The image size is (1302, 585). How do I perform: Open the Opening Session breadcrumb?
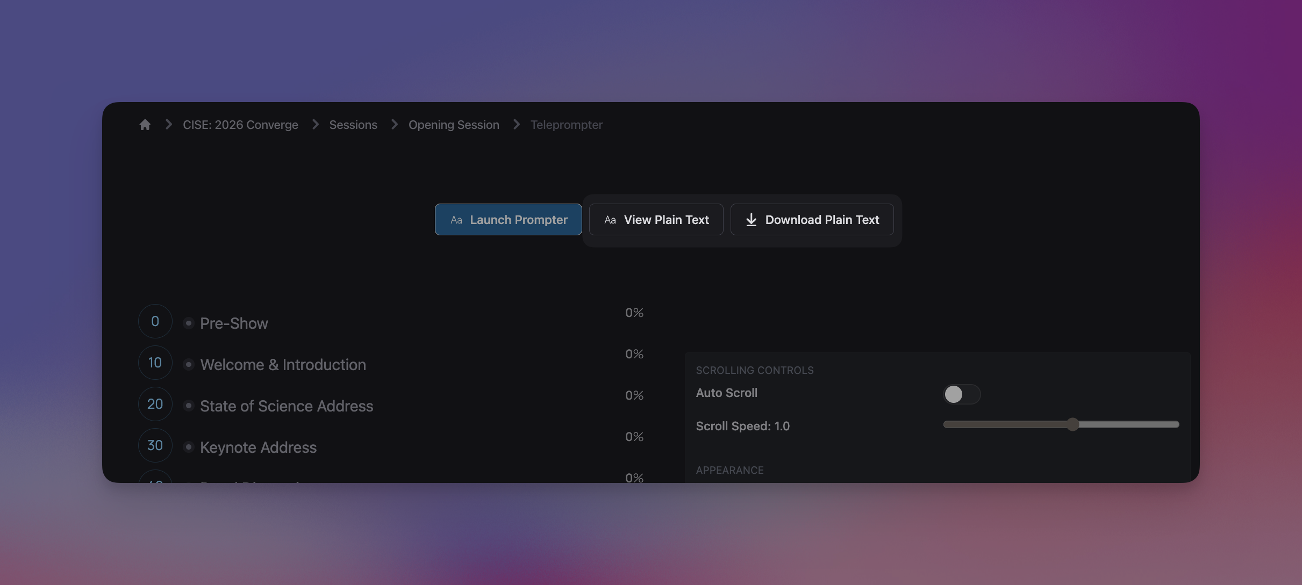pyautogui.click(x=453, y=125)
